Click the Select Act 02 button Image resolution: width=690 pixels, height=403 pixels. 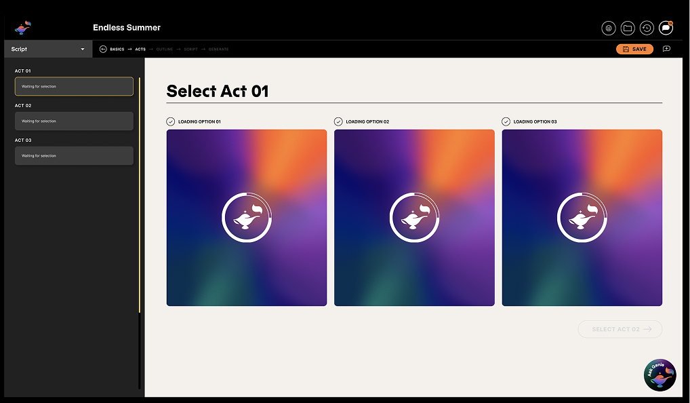coord(620,329)
